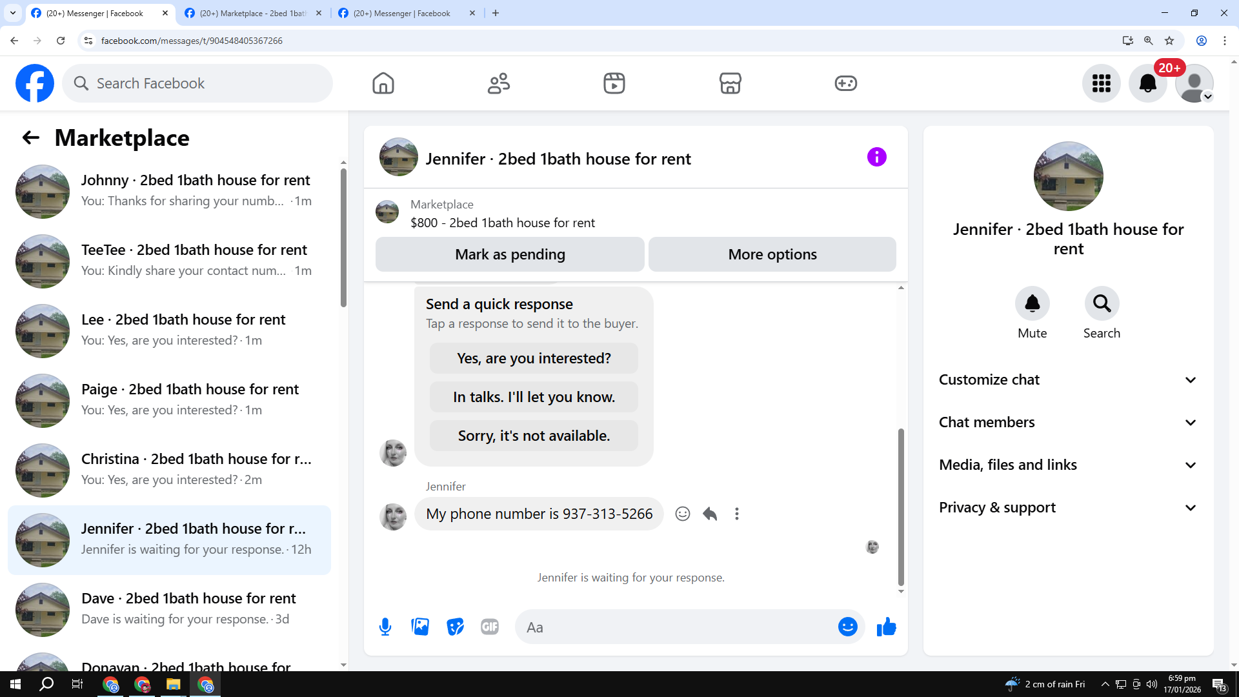Image resolution: width=1239 pixels, height=697 pixels.
Task: Mute the Jennifer conversation
Action: click(1032, 303)
